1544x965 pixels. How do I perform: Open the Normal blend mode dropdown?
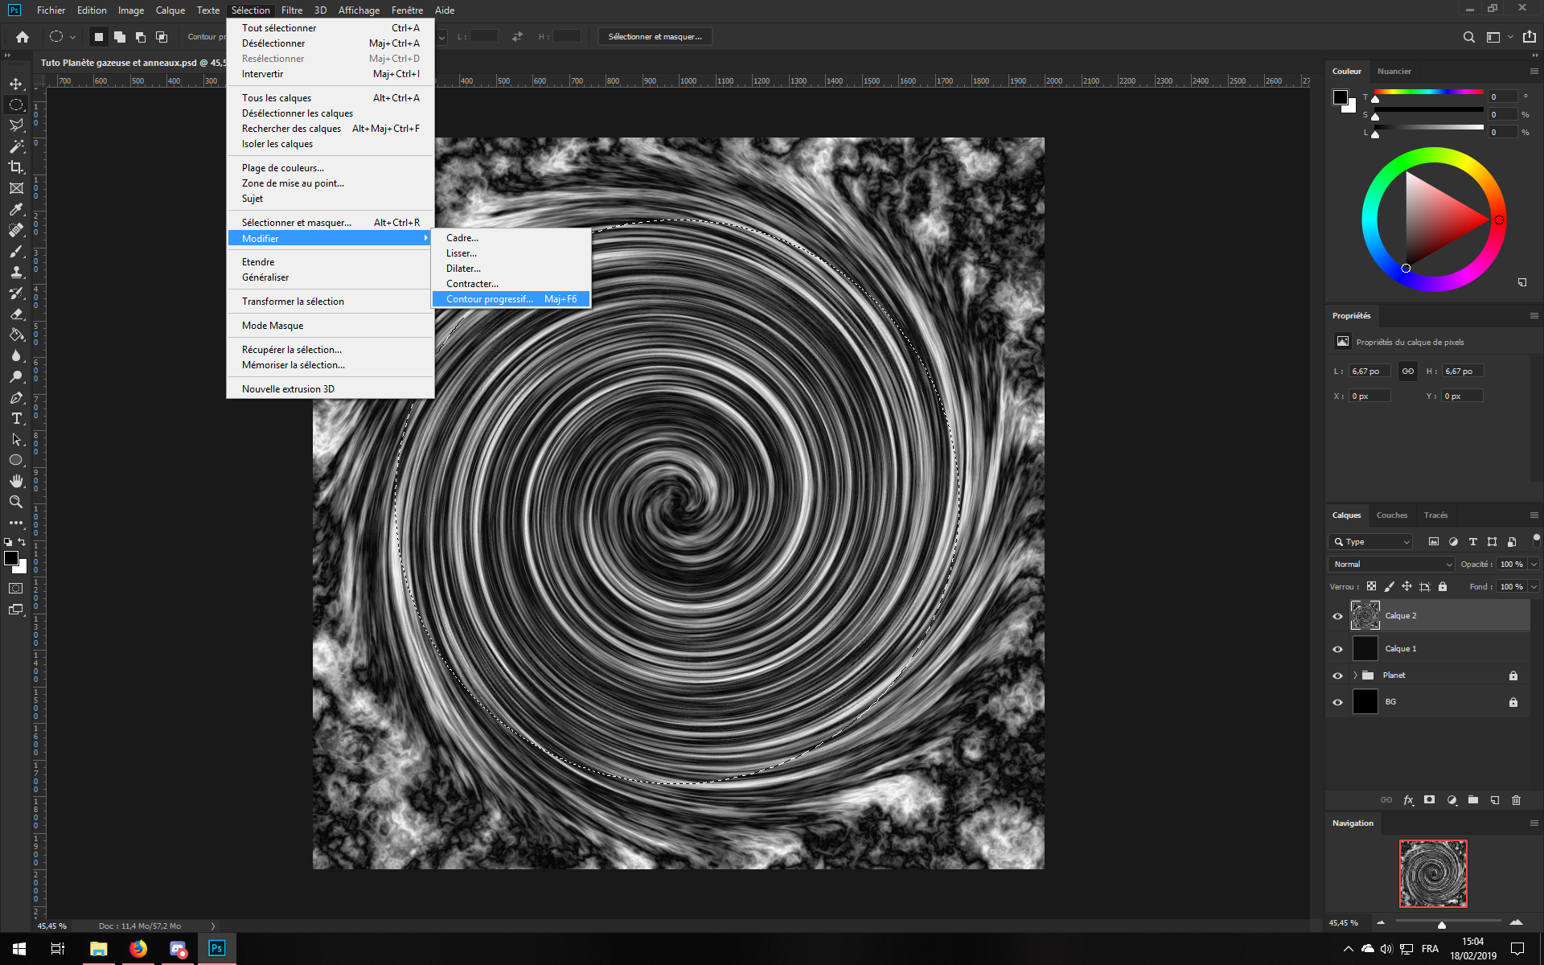(x=1392, y=565)
